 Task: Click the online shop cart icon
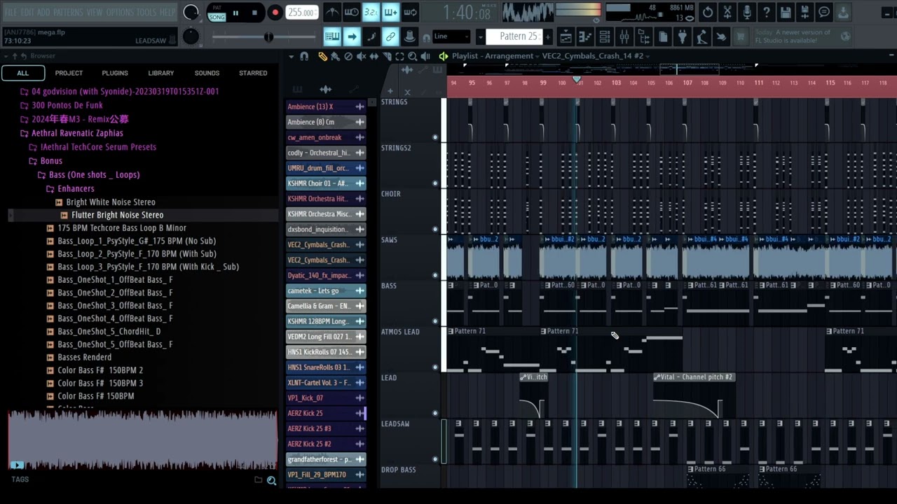[x=739, y=36]
